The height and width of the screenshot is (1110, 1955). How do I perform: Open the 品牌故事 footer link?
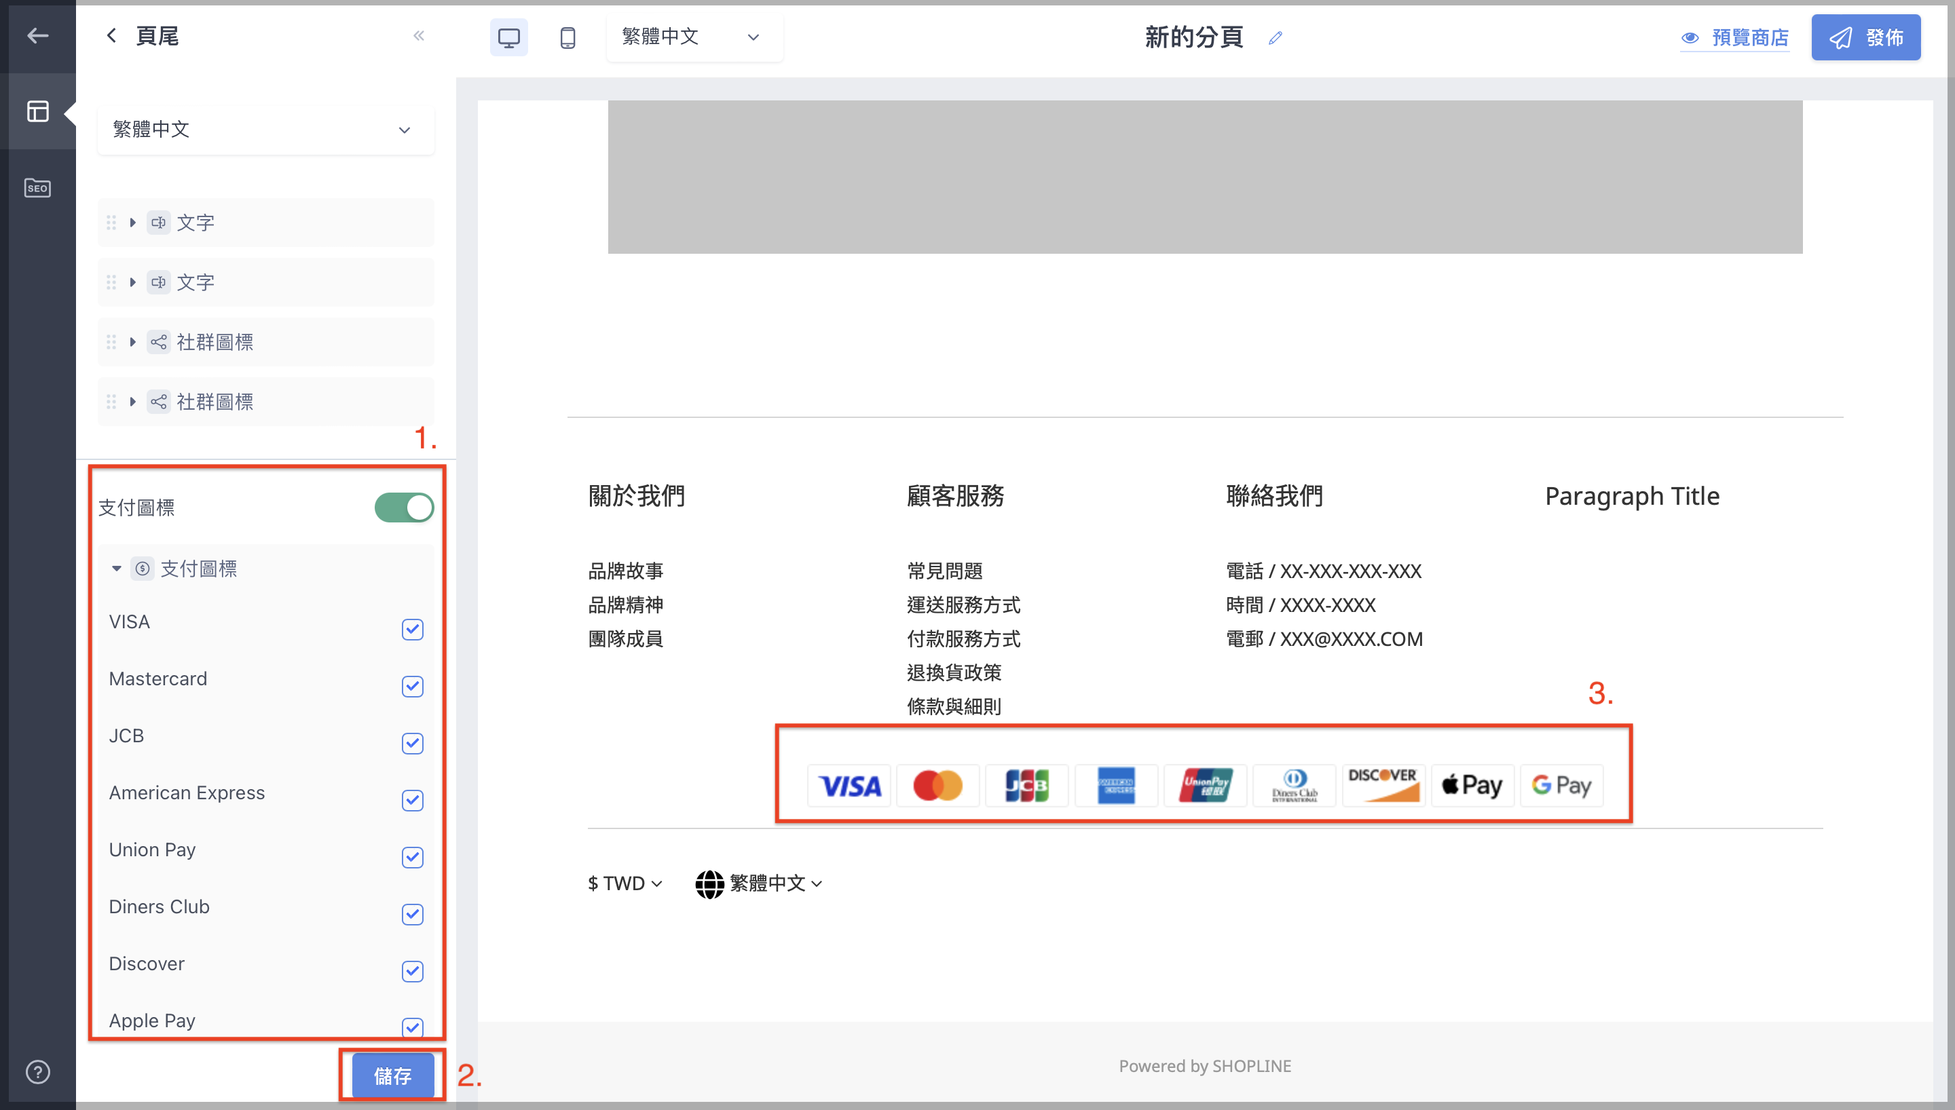tap(625, 570)
